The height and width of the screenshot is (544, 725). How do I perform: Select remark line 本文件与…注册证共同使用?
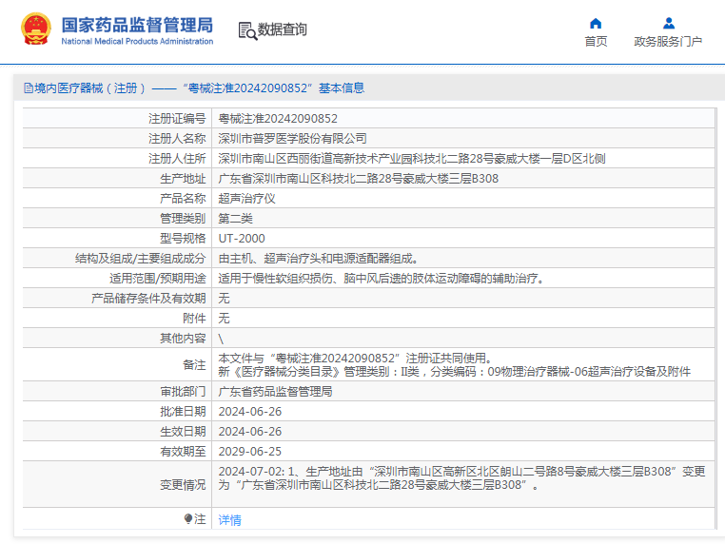[x=355, y=359]
